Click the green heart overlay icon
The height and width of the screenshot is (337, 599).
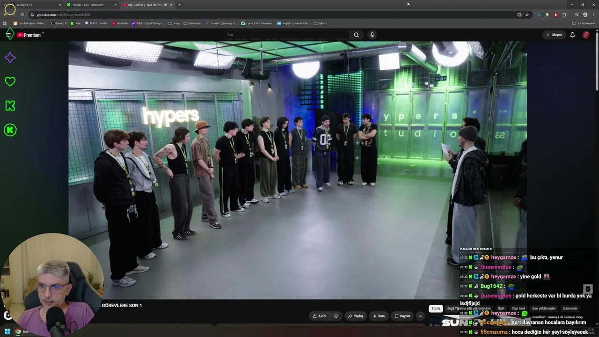(10, 81)
